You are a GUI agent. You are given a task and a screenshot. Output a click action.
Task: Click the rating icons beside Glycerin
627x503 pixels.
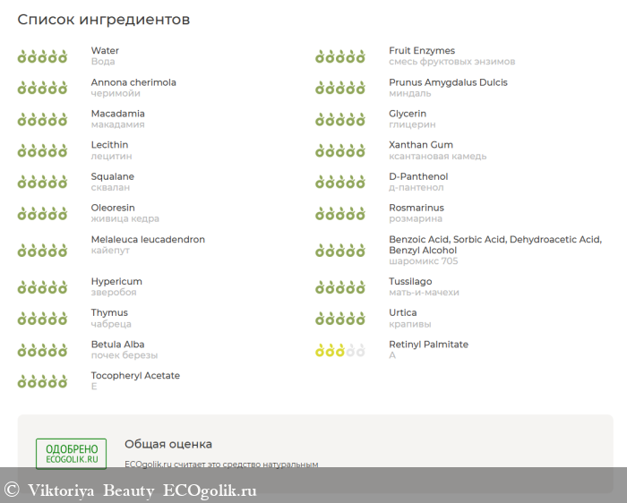click(340, 119)
